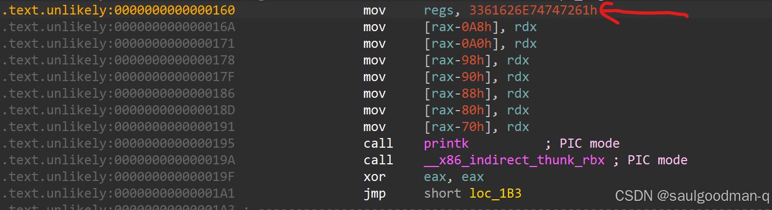Select address .text.unlikely:000000000000017F

click(x=119, y=77)
